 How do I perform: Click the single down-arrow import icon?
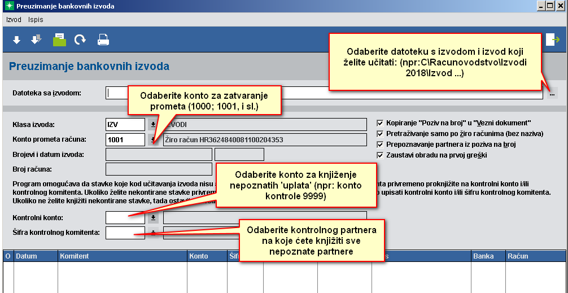(16, 40)
